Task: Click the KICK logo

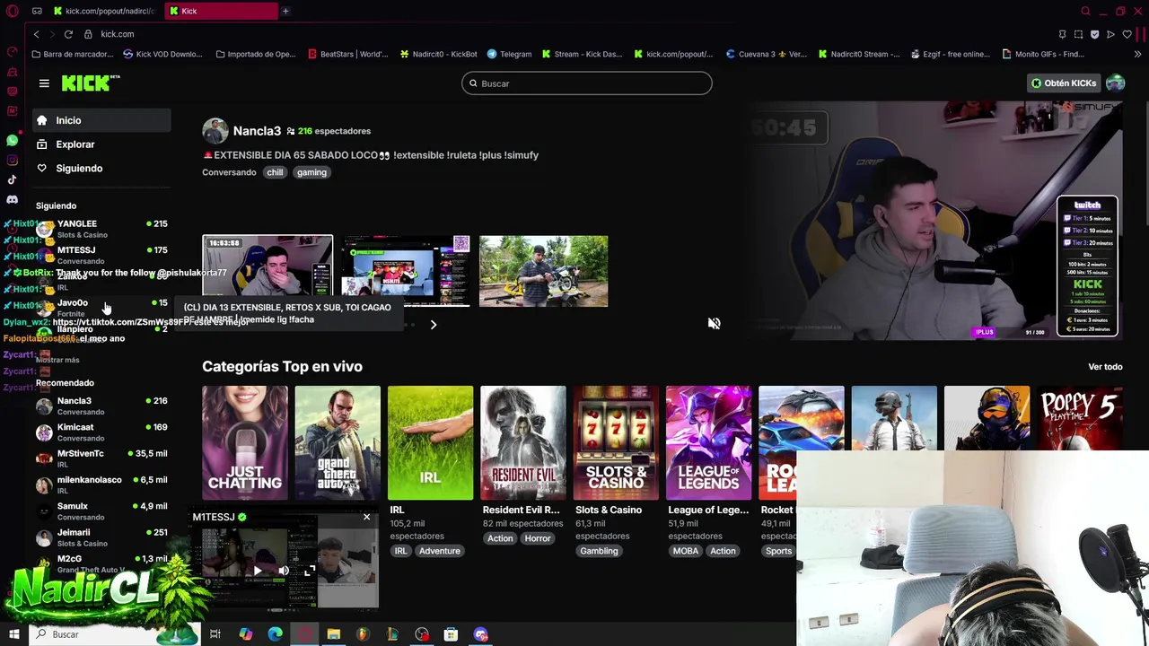Action: pyautogui.click(x=91, y=83)
